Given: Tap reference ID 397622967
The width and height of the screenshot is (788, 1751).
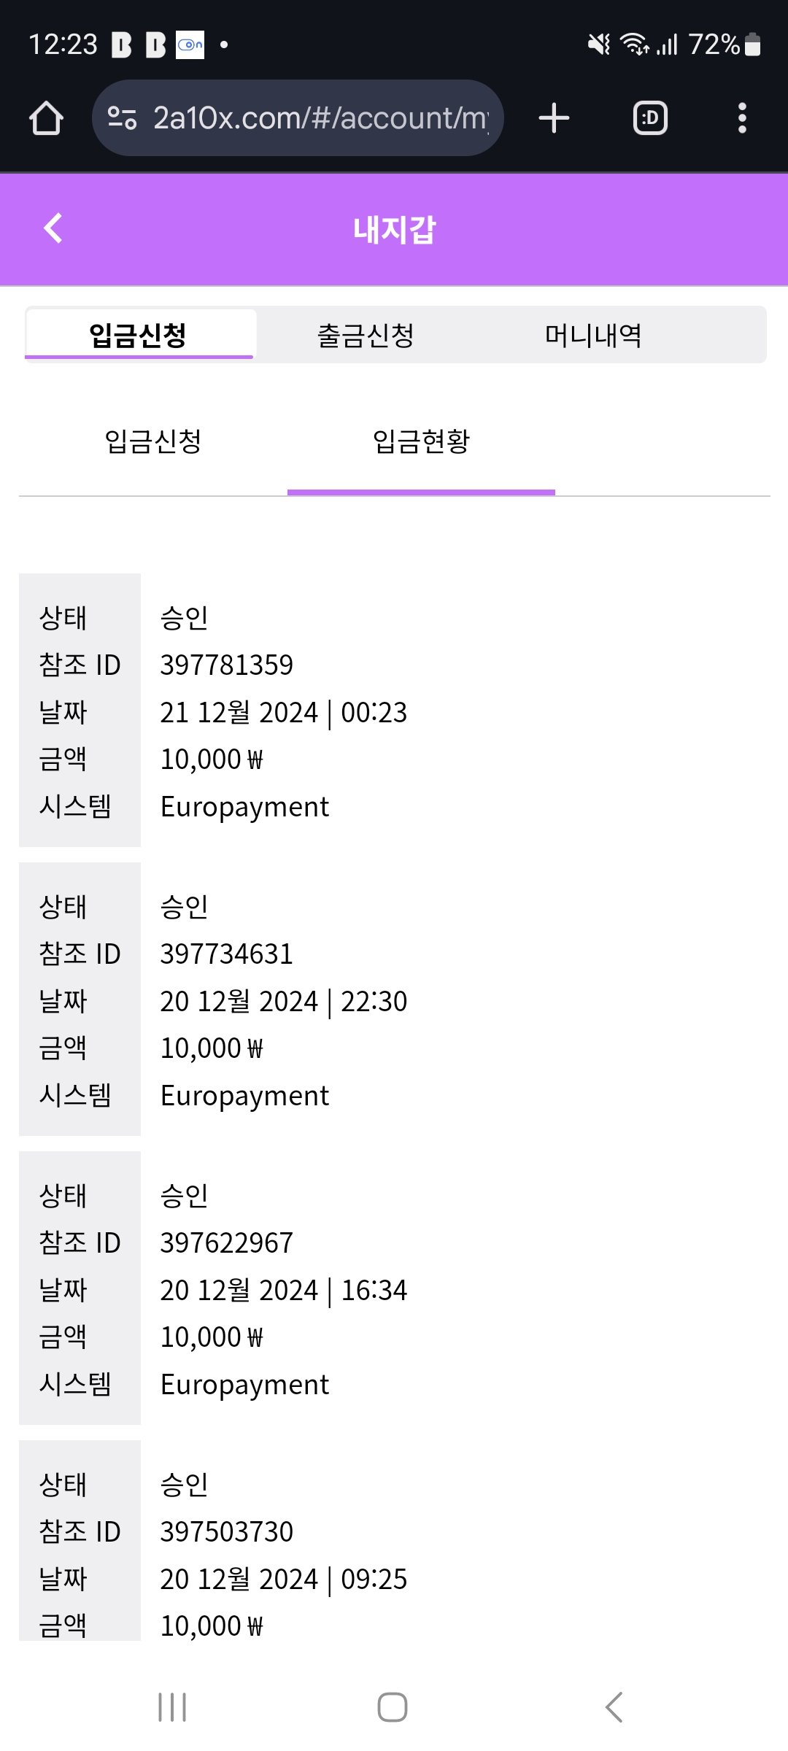Looking at the screenshot, I should pyautogui.click(x=226, y=1242).
